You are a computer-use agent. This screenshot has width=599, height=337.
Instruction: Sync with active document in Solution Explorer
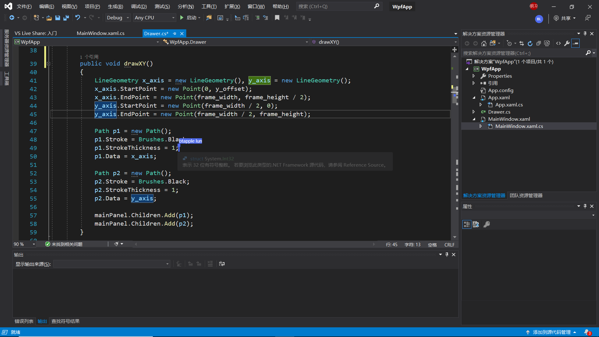pos(522,43)
